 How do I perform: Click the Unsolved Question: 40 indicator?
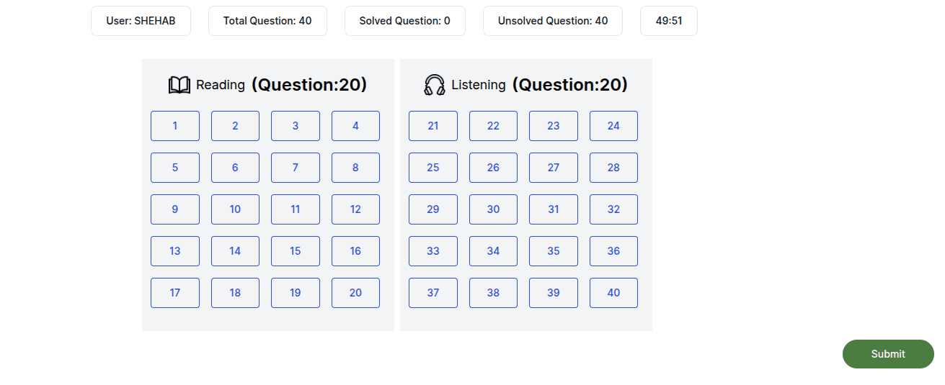(553, 21)
